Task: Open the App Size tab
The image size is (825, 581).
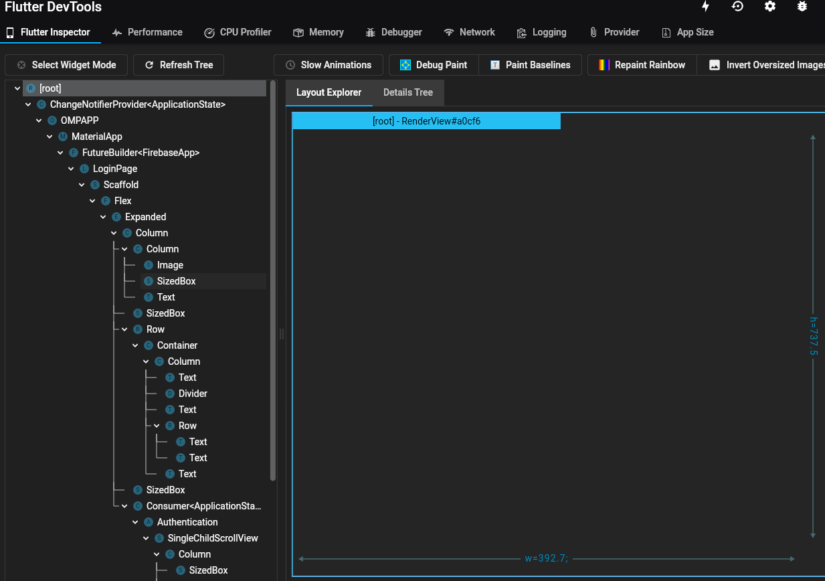Action: (x=687, y=32)
